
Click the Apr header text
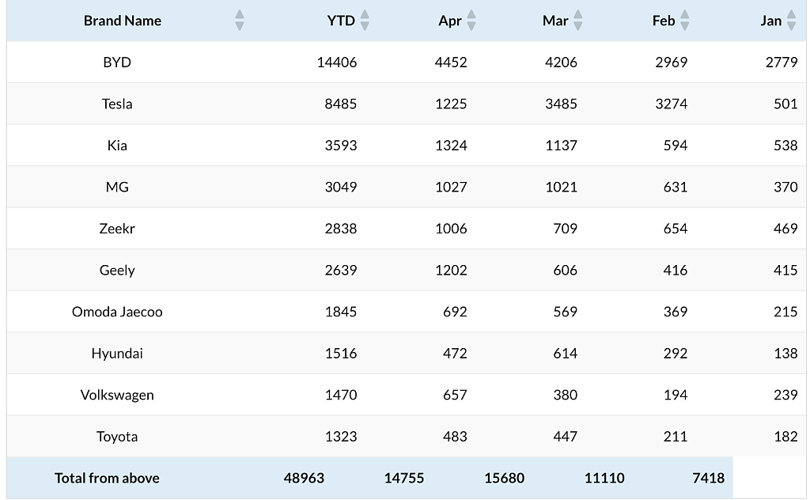click(x=450, y=21)
